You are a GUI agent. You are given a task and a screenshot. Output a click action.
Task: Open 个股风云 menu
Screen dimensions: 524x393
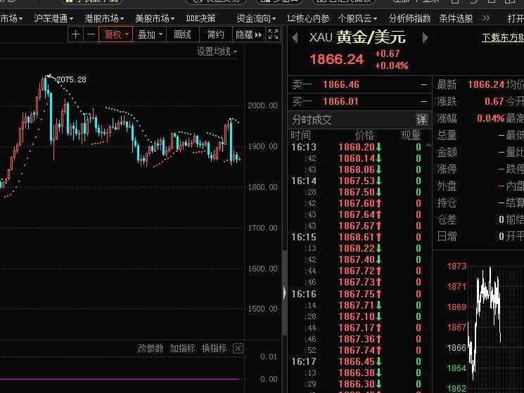357,18
